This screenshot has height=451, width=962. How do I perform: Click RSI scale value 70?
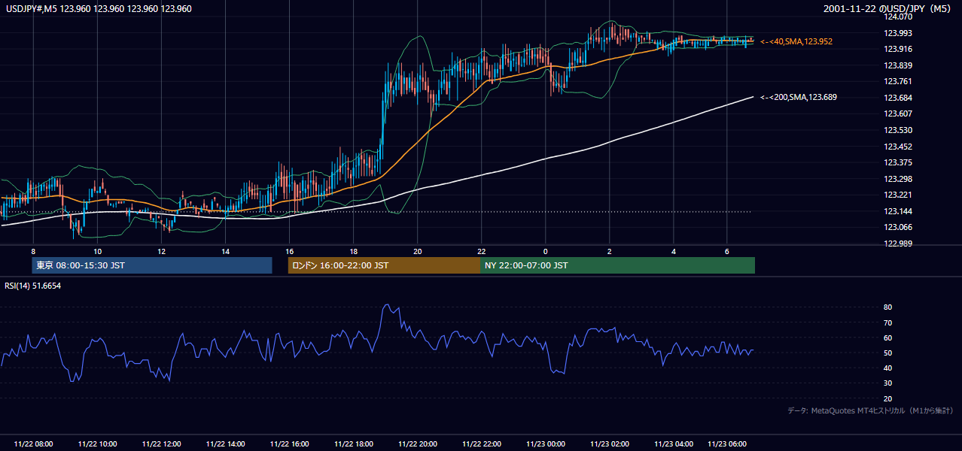888,322
